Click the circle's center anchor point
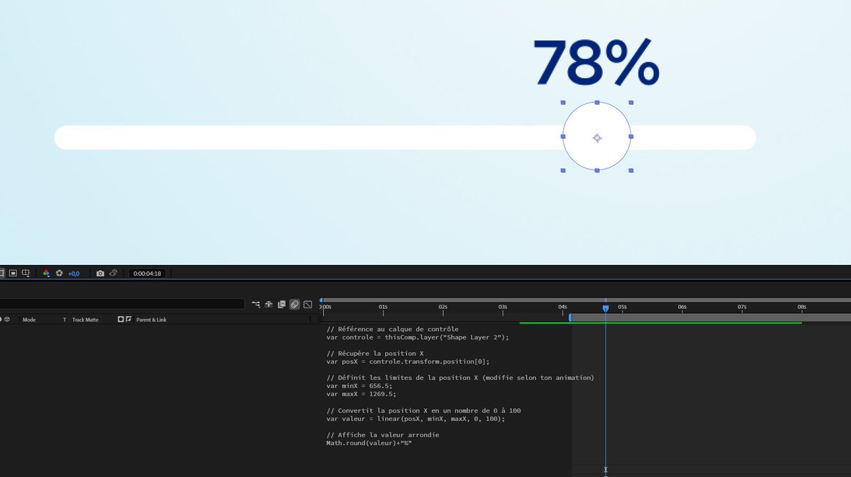The width and height of the screenshot is (851, 477). coord(597,138)
